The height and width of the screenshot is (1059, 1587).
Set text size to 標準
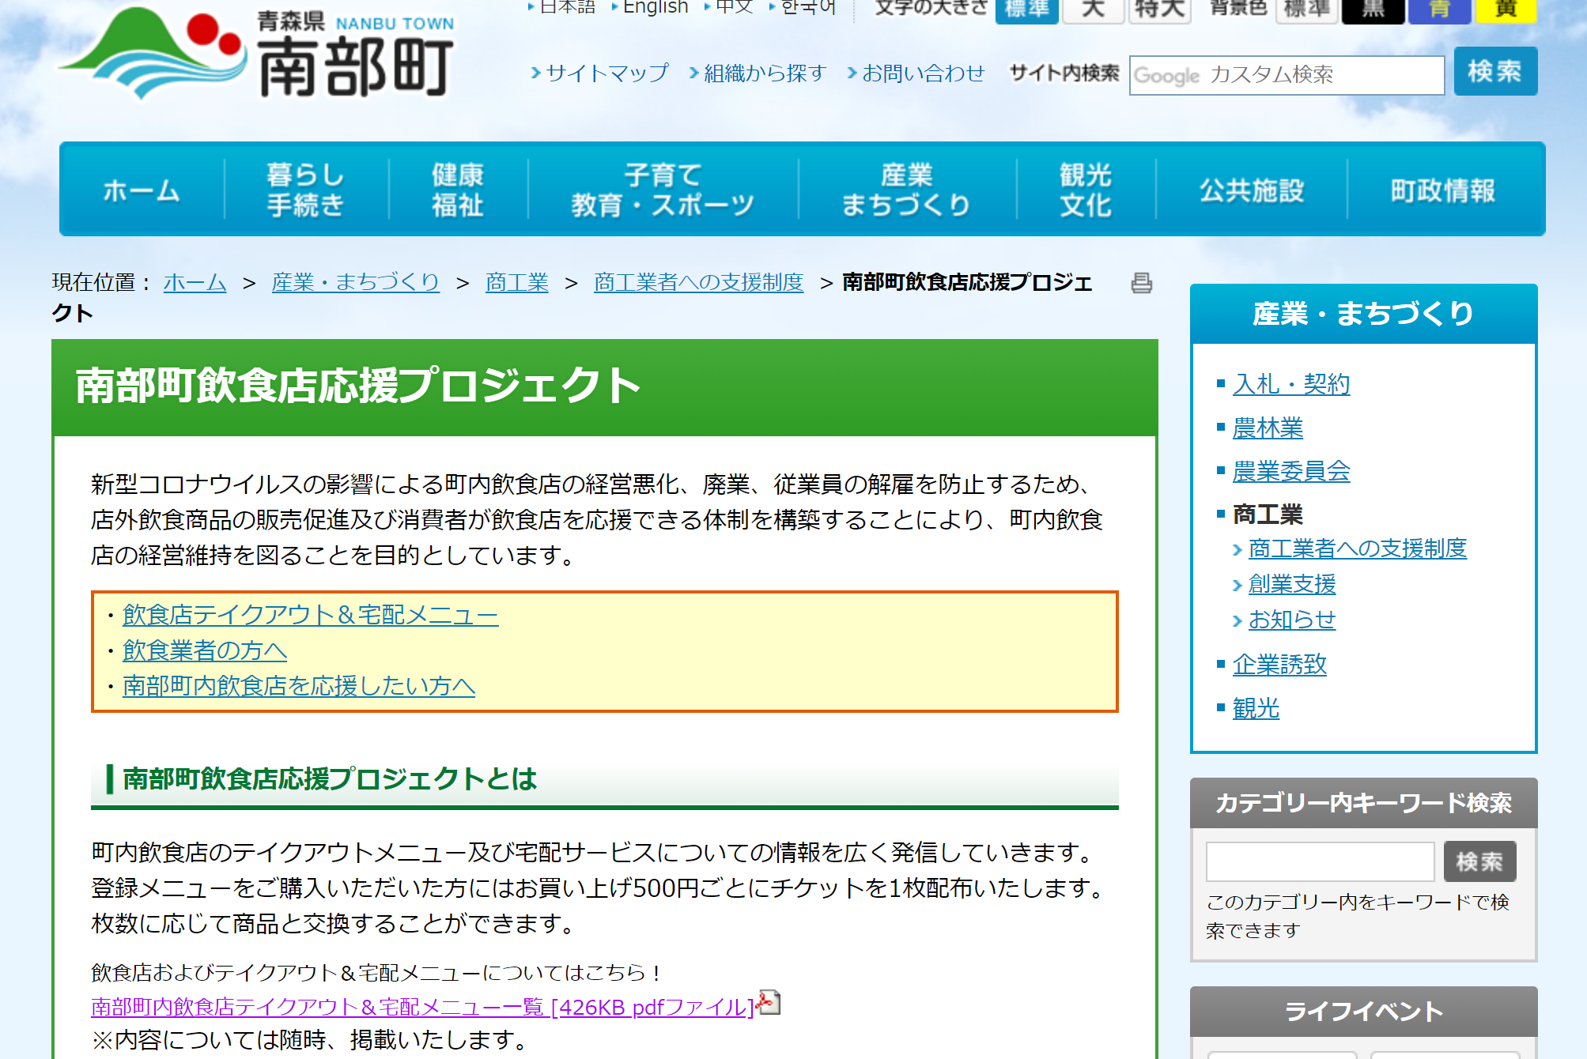[x=1026, y=9]
